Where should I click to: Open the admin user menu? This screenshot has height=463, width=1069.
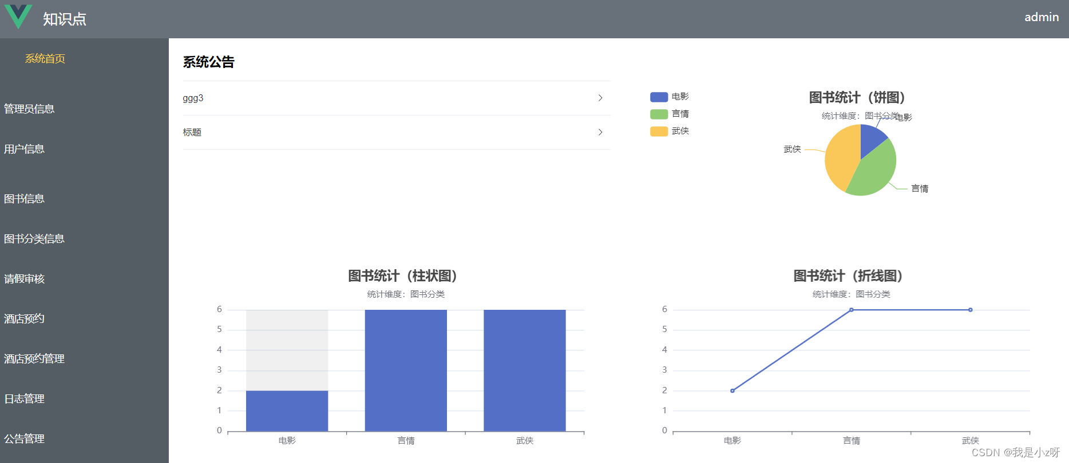click(x=1042, y=17)
